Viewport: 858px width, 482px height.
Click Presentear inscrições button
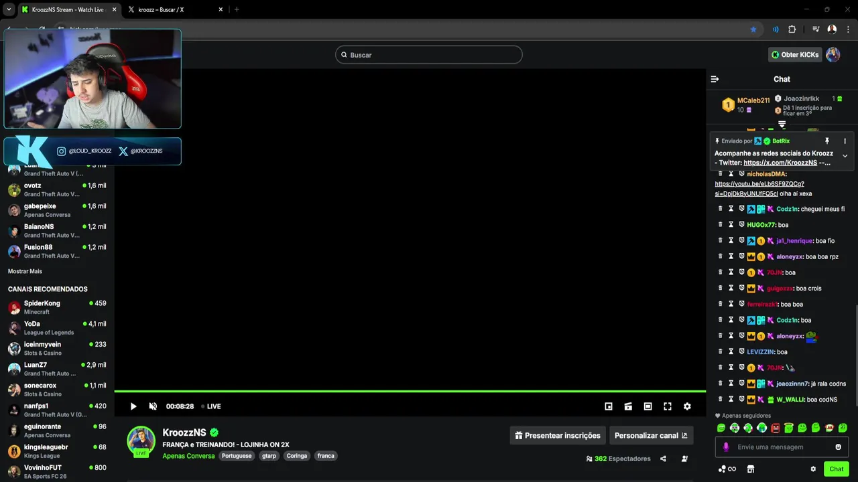tap(558, 435)
